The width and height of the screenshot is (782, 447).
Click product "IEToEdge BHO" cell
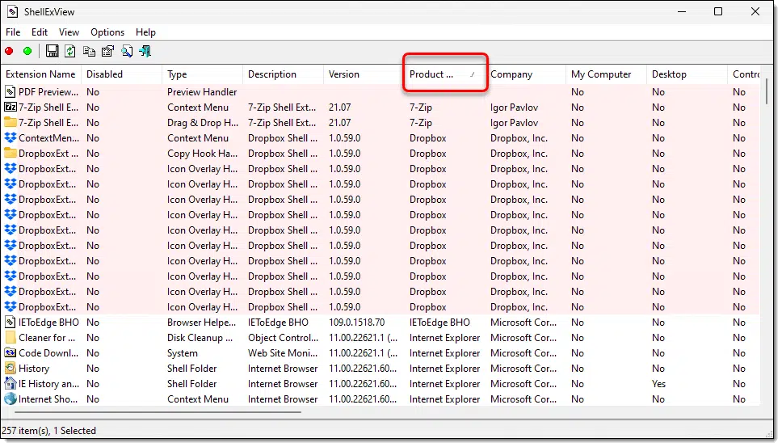click(x=439, y=323)
